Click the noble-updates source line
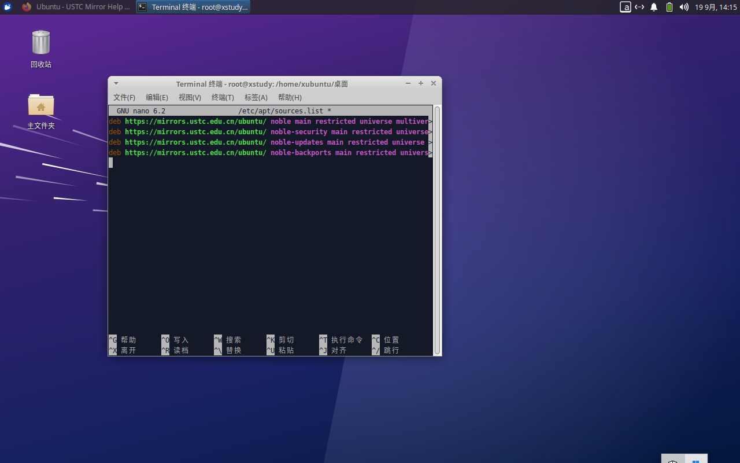The width and height of the screenshot is (740, 463). pyautogui.click(x=271, y=142)
